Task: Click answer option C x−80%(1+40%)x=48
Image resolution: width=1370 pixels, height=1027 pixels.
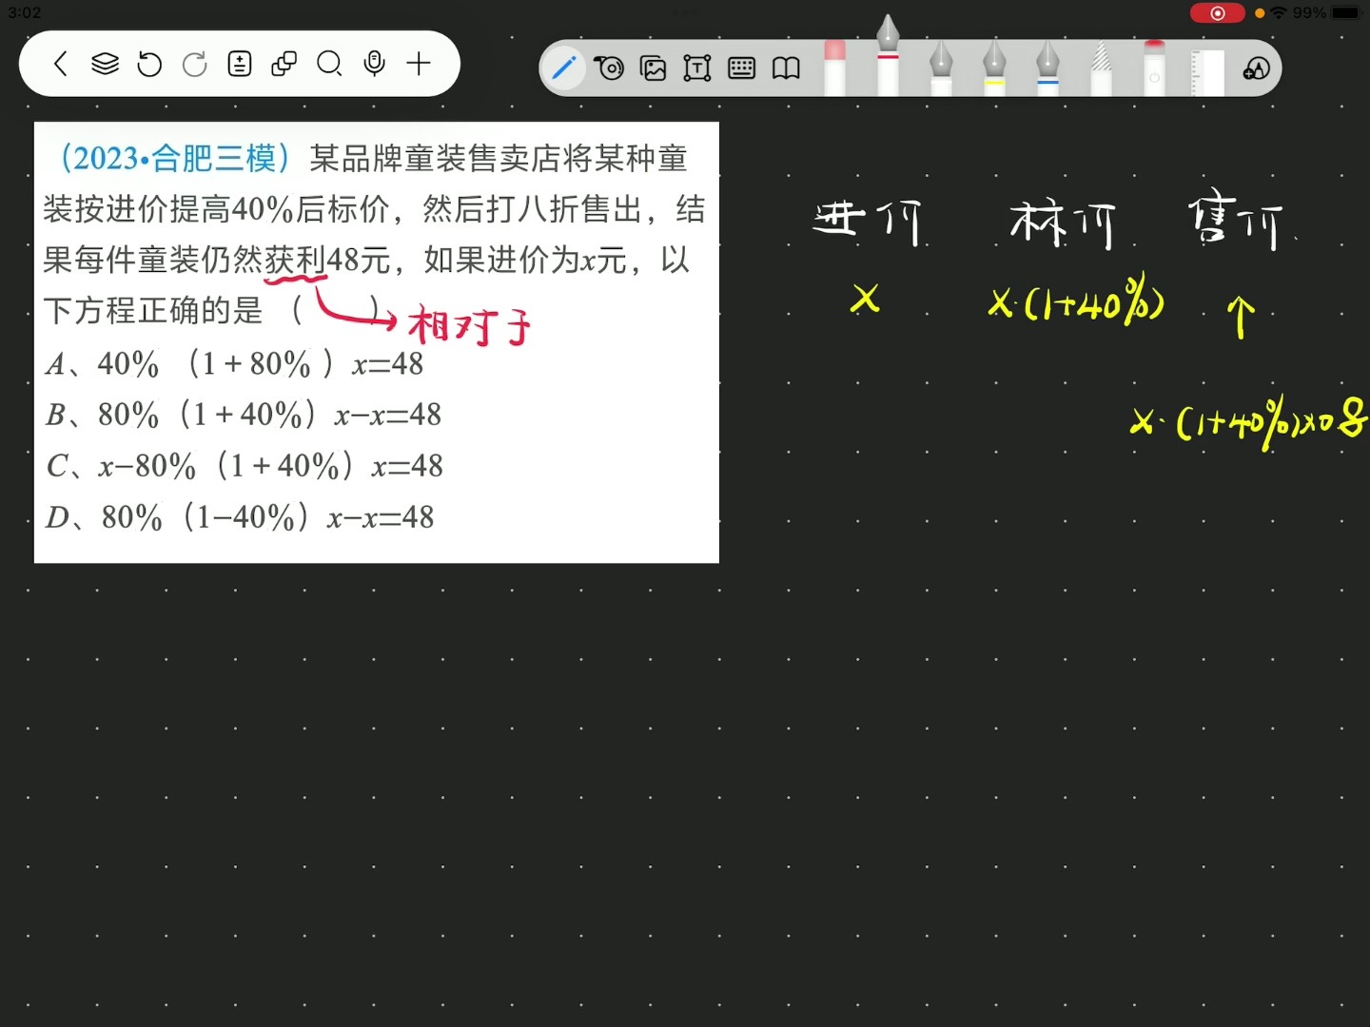Action: 245,466
